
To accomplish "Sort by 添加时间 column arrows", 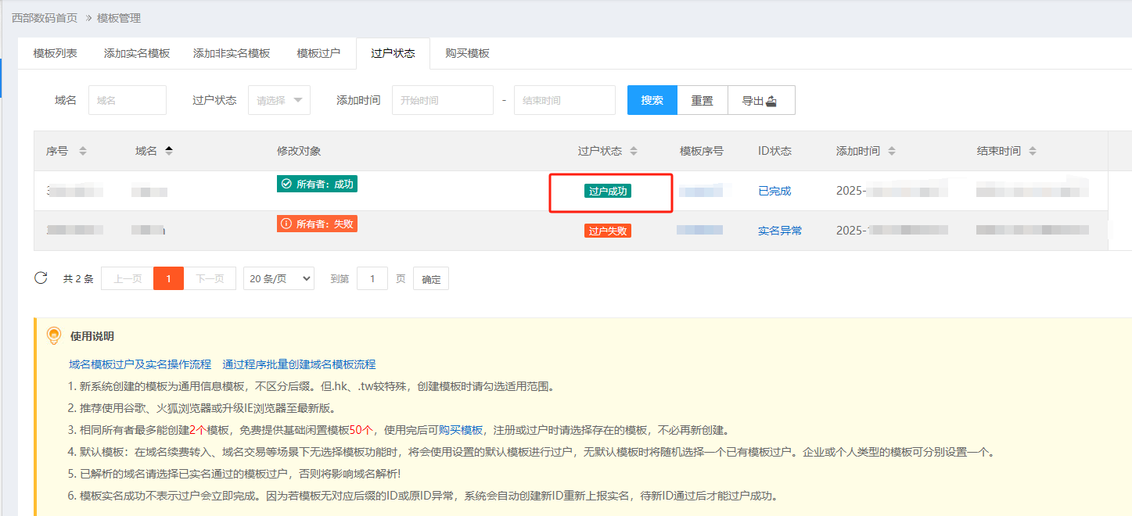I will (892, 151).
